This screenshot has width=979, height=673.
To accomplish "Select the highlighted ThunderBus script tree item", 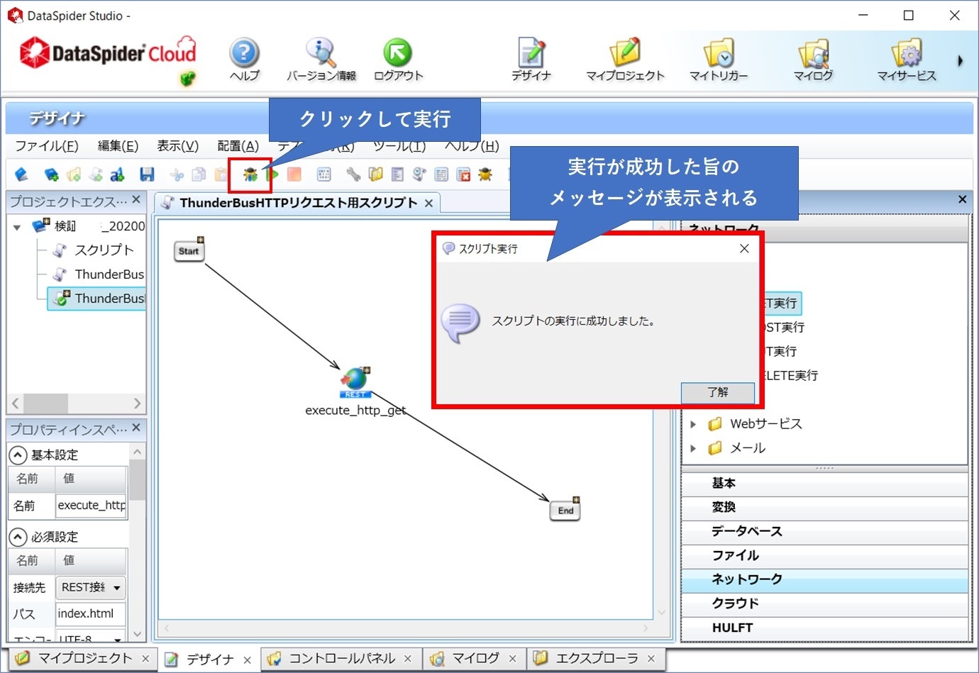I will (98, 299).
